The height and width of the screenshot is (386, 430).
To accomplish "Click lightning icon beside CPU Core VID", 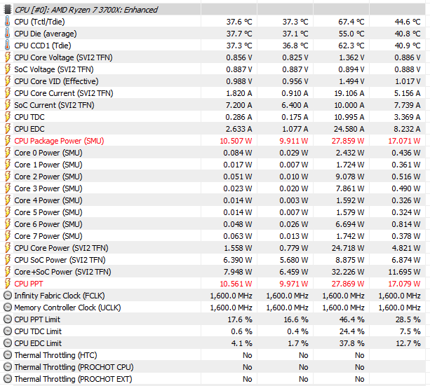I will 8,81.
